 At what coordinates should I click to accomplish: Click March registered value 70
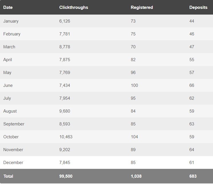133,47
